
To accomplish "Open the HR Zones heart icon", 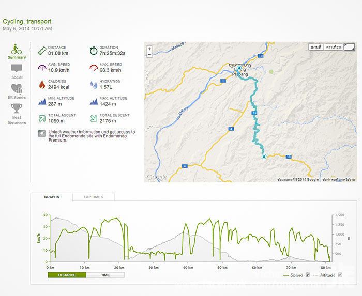I will pyautogui.click(x=17, y=88).
